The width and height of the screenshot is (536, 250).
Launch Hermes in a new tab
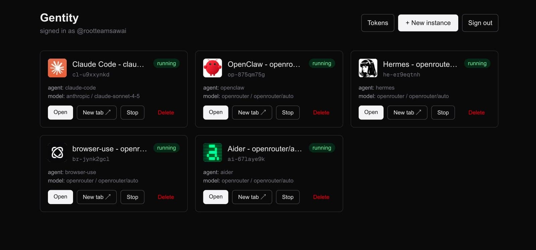[407, 112]
